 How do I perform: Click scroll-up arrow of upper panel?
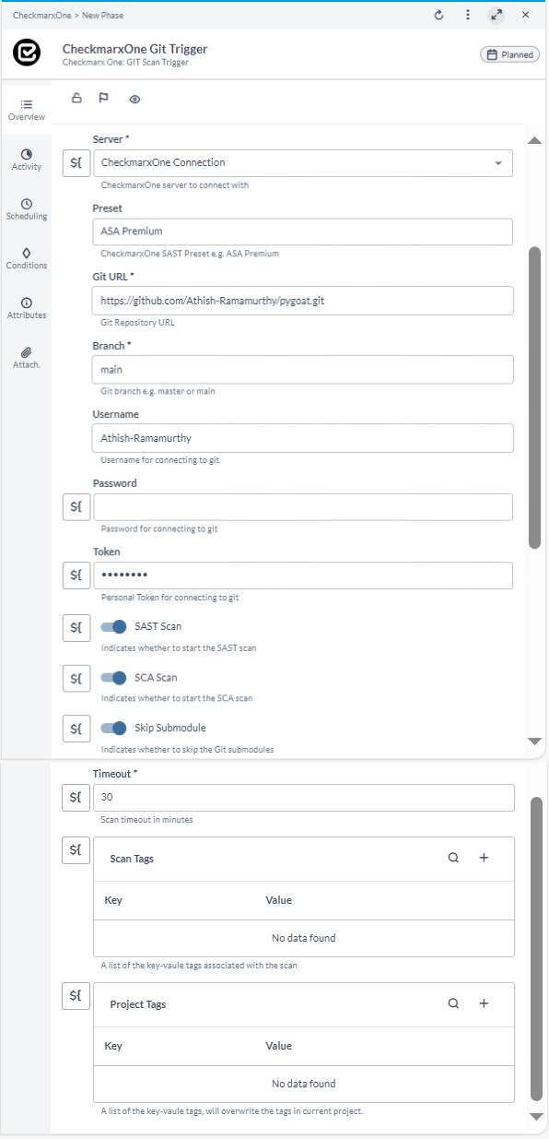(x=534, y=139)
